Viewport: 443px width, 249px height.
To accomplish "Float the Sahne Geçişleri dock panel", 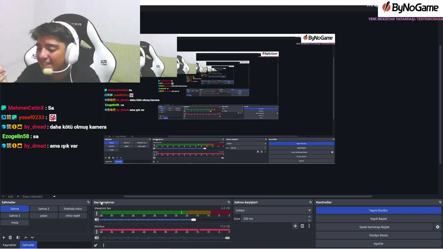I will 310,202.
